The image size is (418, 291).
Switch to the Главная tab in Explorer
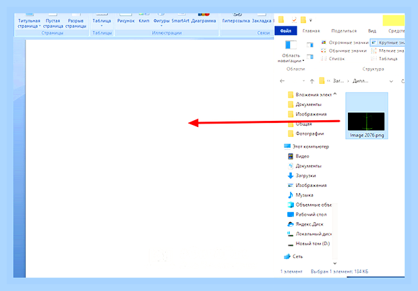311,30
